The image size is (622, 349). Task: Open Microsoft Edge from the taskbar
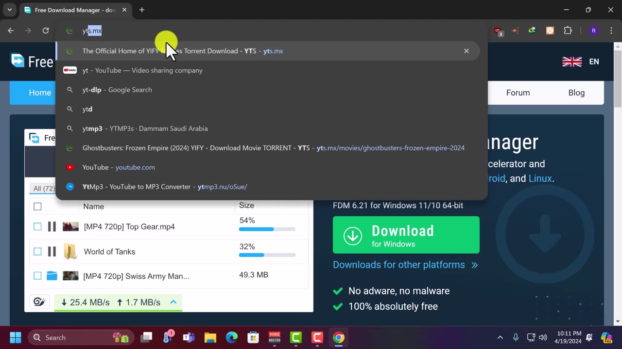(x=232, y=337)
